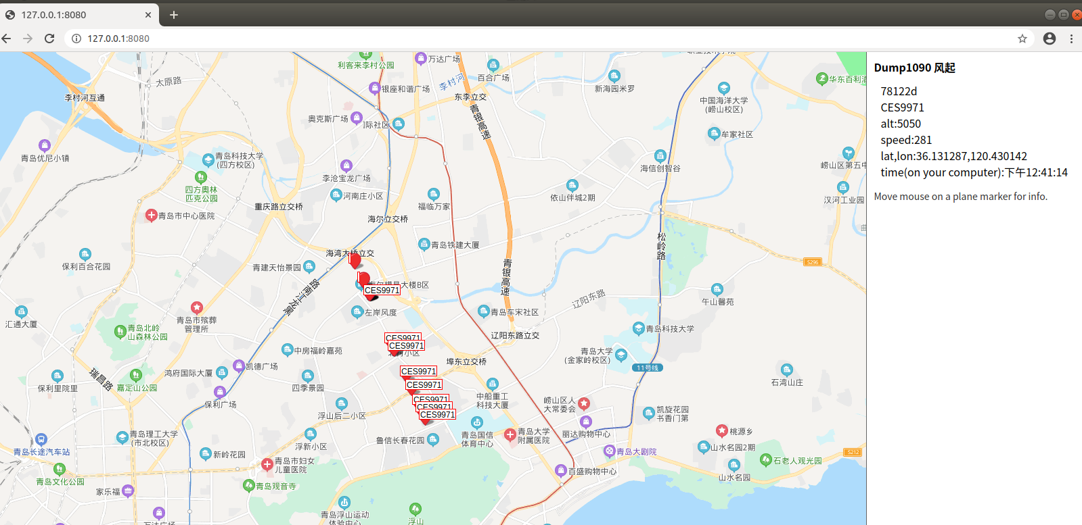Click 四方奥林匹克公园 green park icon
Screen dimensions: 1082x525
200,178
